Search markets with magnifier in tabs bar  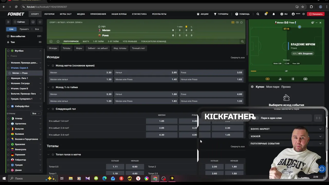point(242,41)
